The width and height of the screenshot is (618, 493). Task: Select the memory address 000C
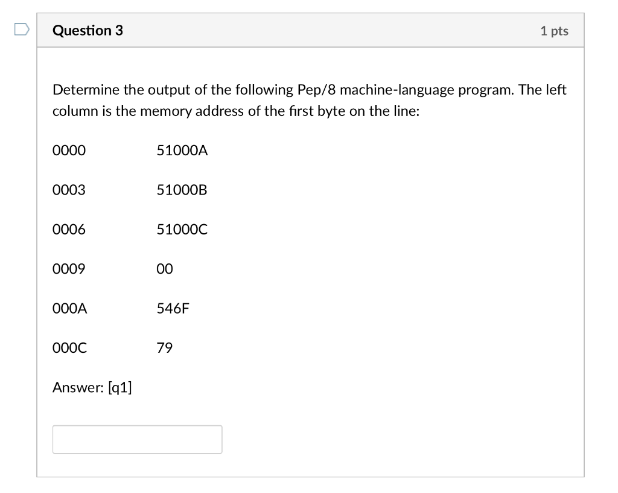pos(70,348)
